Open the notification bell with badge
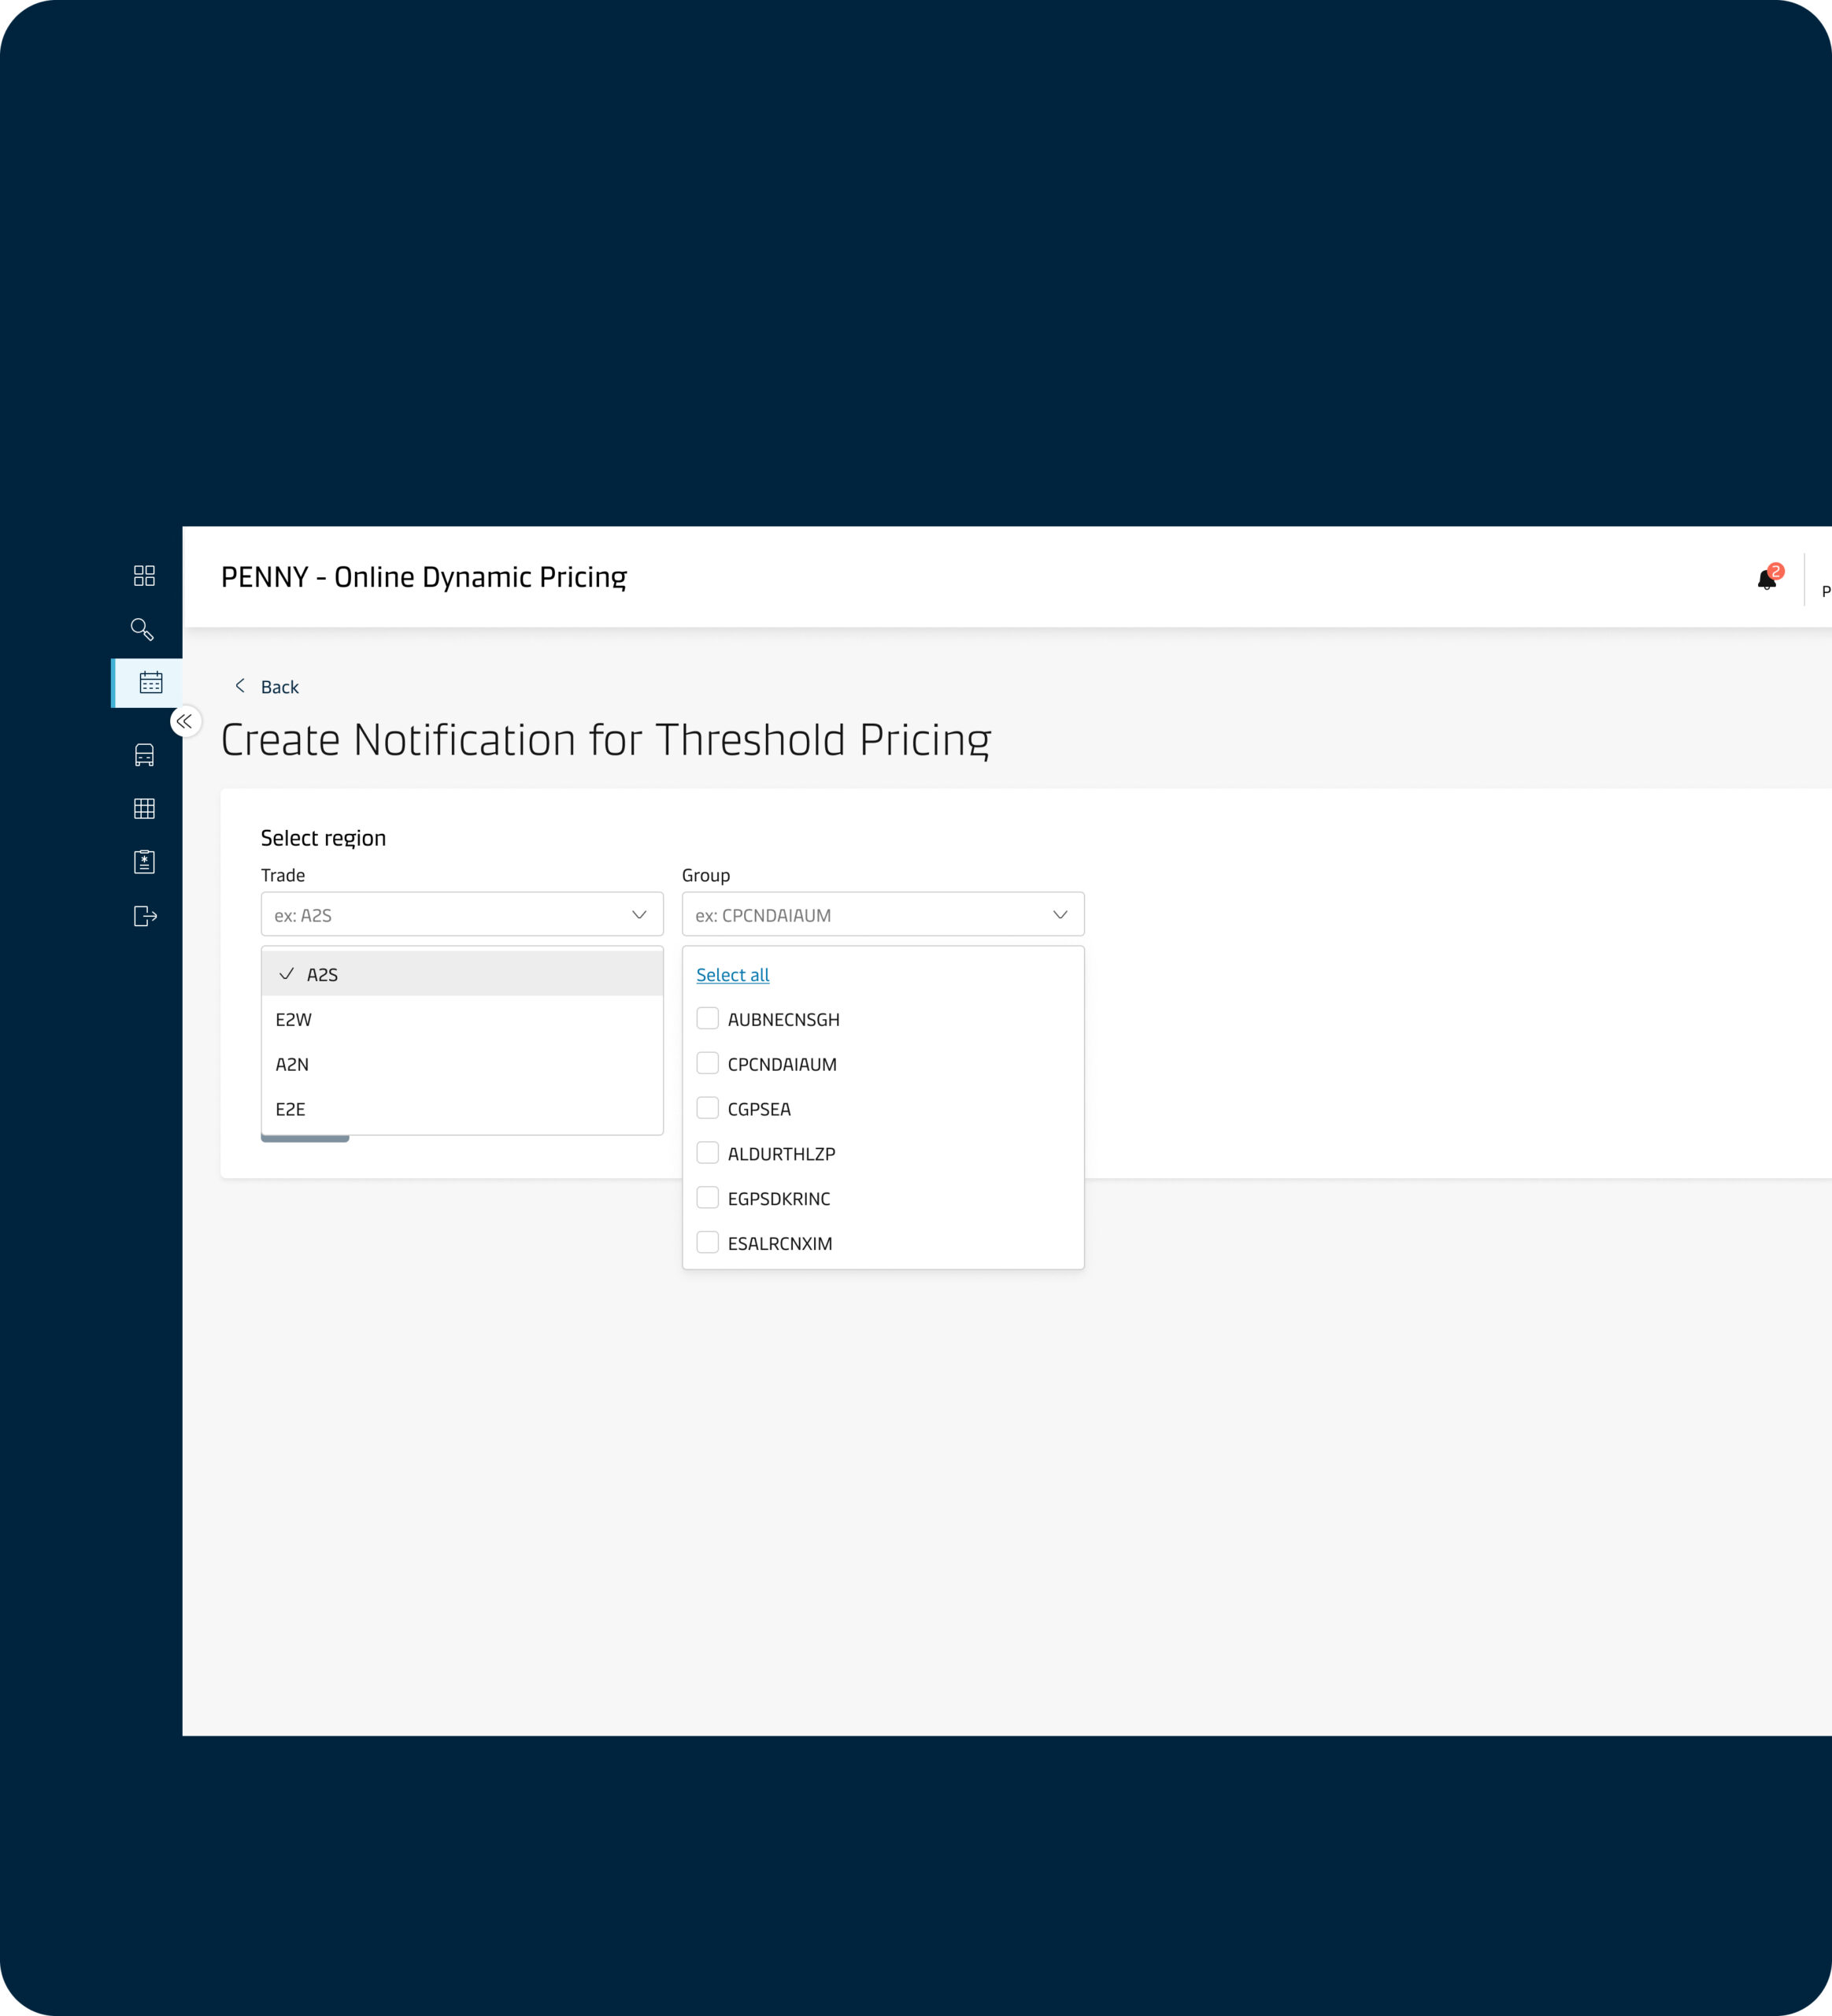 pos(1766,579)
